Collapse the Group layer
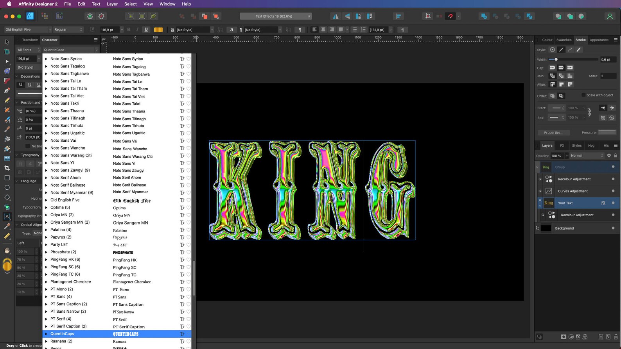This screenshot has height=349, width=621. [537, 167]
